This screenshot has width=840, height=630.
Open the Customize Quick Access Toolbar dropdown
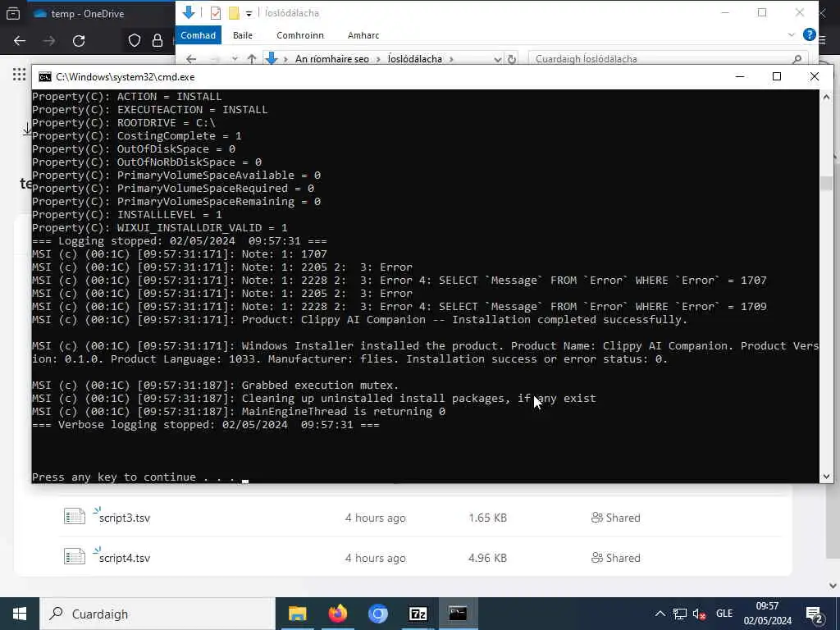[x=249, y=13]
